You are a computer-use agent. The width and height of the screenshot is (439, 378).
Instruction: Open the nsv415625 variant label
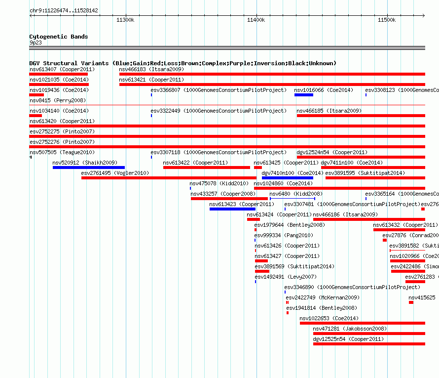click(x=422, y=297)
